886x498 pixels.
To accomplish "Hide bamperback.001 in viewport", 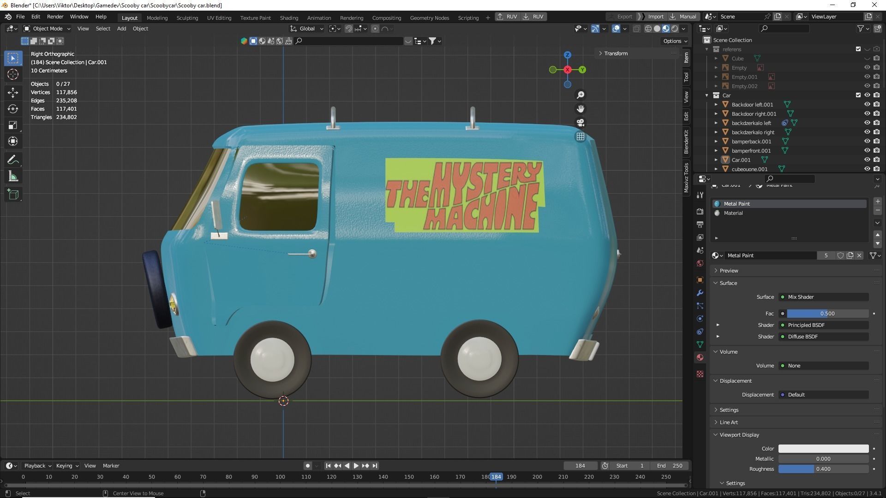I will [x=867, y=142].
